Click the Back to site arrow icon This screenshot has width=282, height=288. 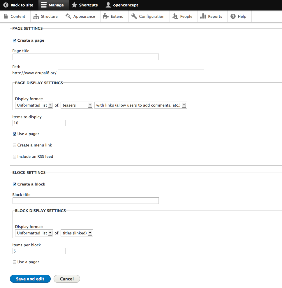(6, 5)
